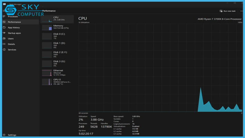Open the Processes page icon in sidebar
Image resolution: width=245 pixels, height=138 pixels.
coord(4,16)
